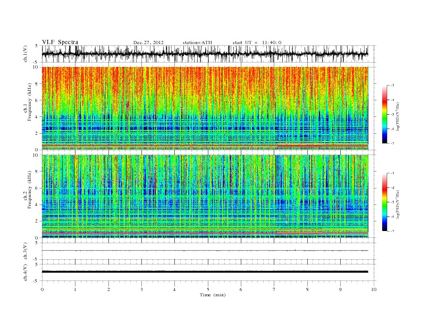Click the "station=ATH" header text

pos(197,42)
